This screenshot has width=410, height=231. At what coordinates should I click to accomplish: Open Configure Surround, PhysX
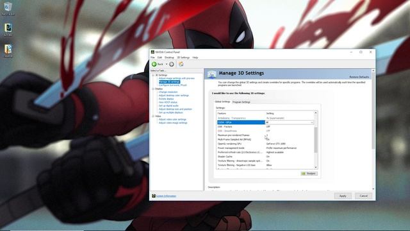[172, 85]
